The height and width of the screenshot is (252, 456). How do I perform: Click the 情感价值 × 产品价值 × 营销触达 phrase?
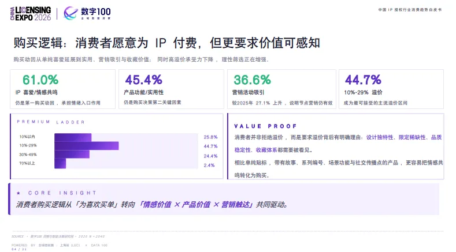[196, 205]
